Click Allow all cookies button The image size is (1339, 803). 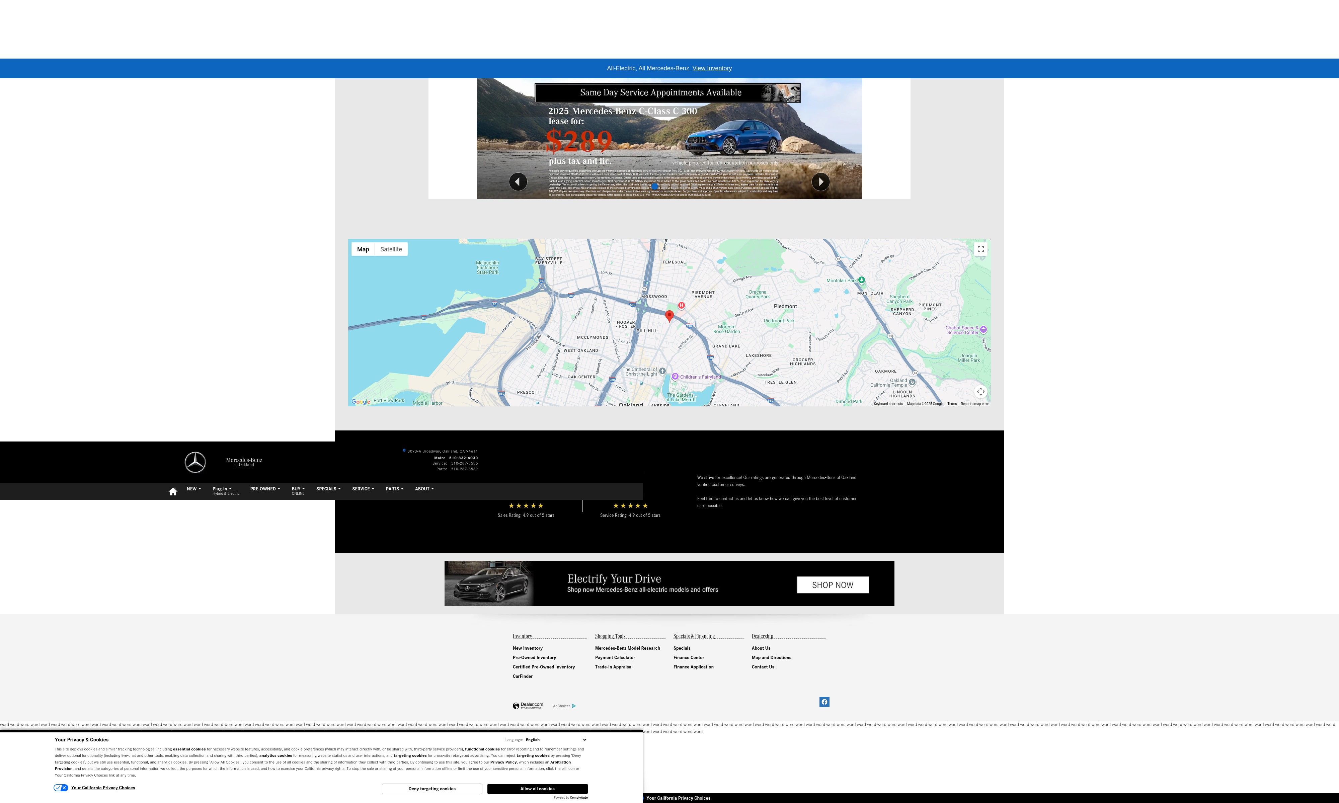pyautogui.click(x=537, y=789)
